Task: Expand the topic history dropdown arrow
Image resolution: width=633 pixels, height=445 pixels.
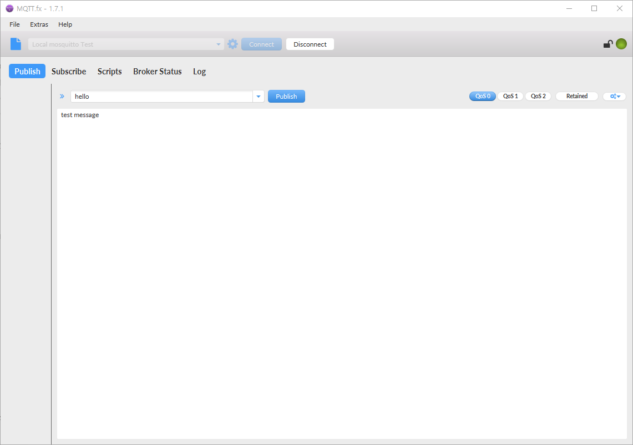Action: (259, 97)
